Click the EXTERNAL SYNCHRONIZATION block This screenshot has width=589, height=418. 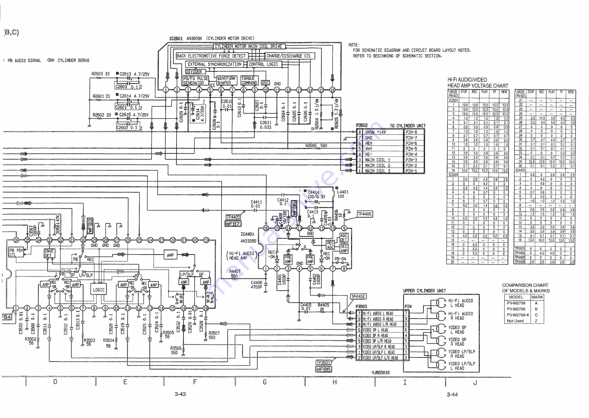[214, 64]
